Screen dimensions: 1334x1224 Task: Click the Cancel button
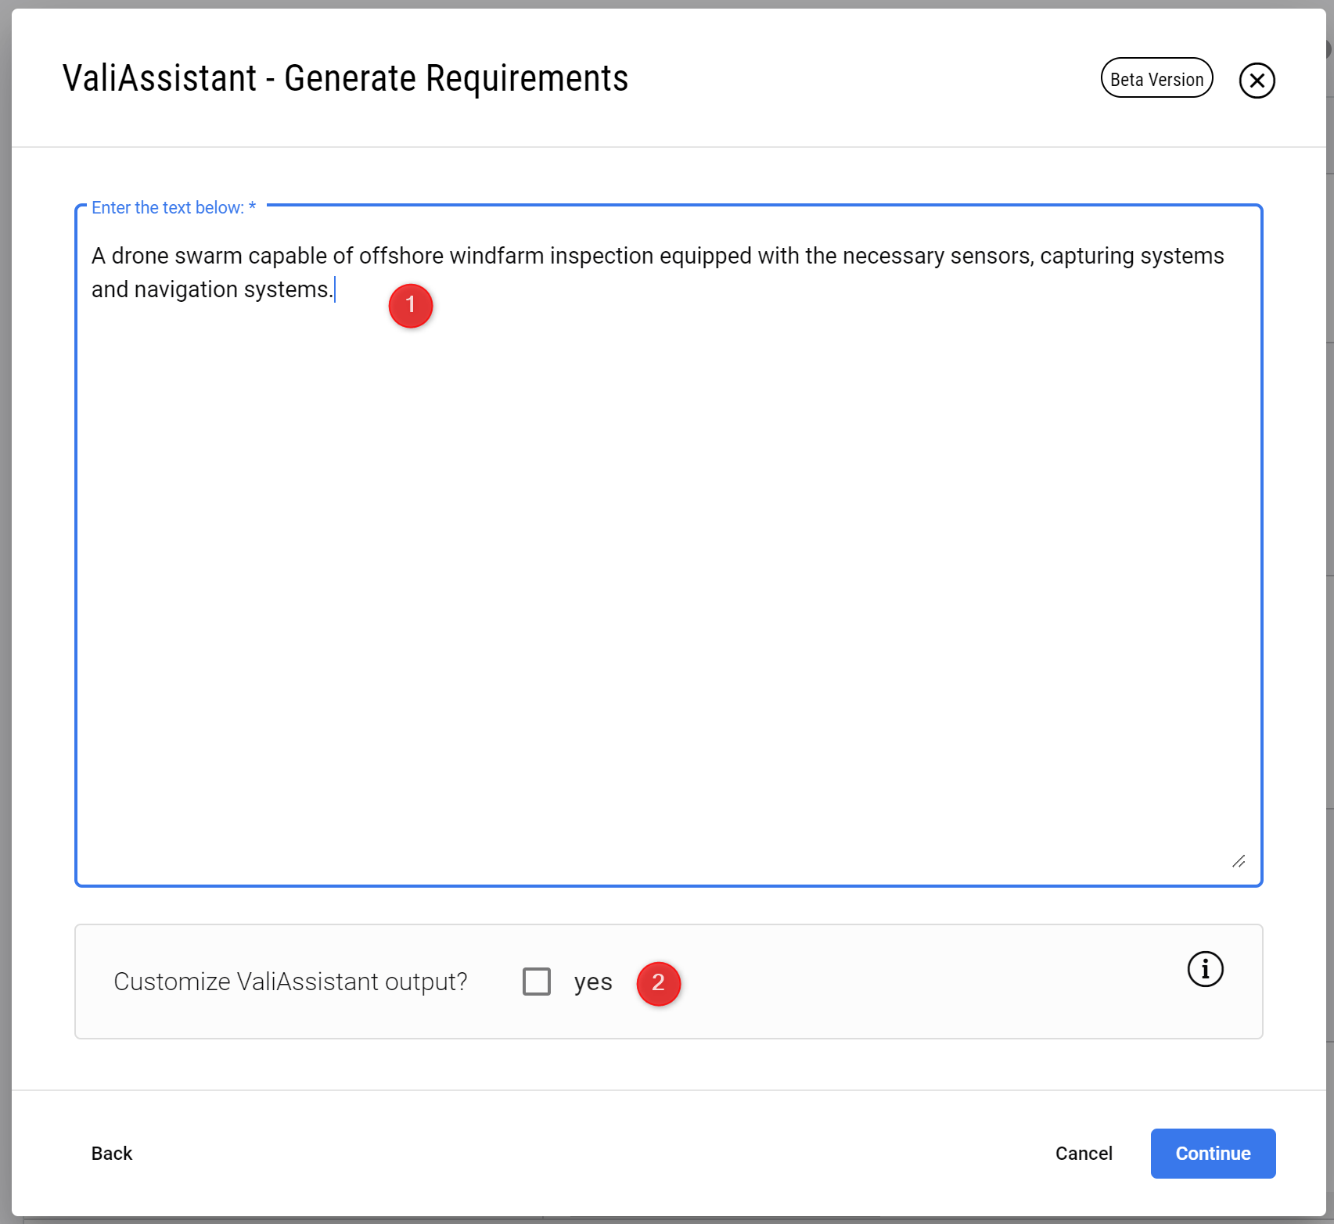(x=1084, y=1153)
